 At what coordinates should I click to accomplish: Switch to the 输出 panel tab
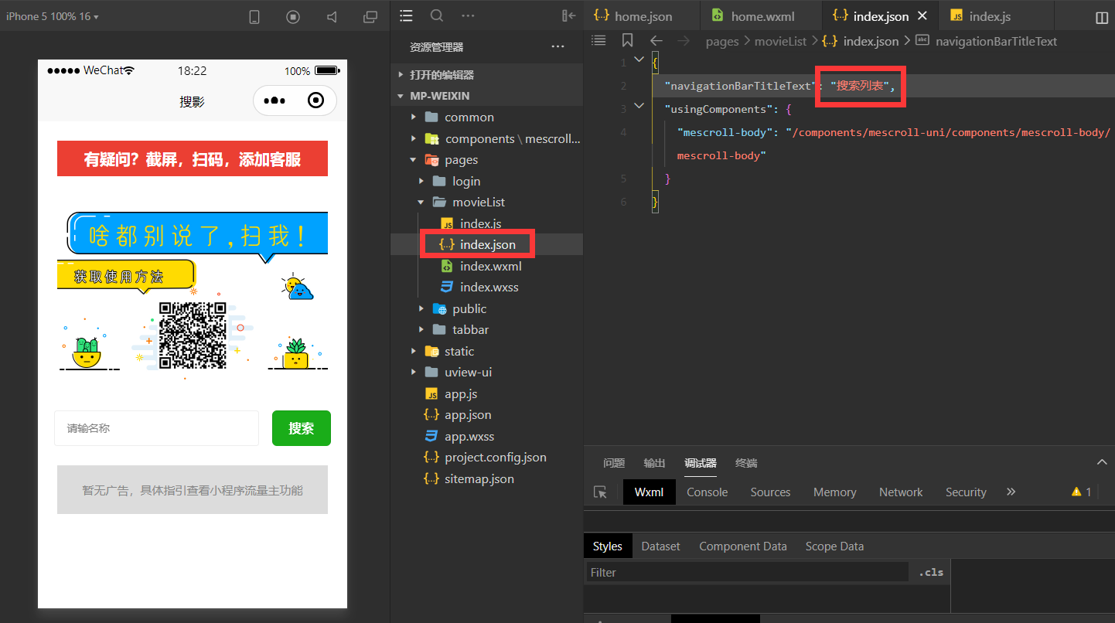click(x=654, y=463)
